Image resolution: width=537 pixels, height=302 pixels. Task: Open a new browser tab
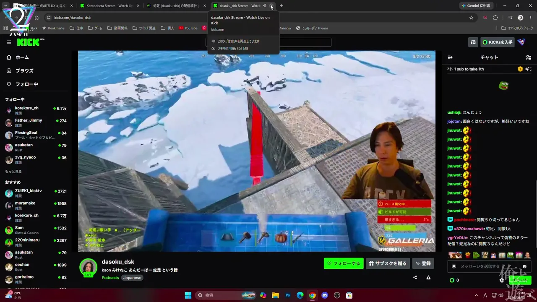tap(281, 6)
